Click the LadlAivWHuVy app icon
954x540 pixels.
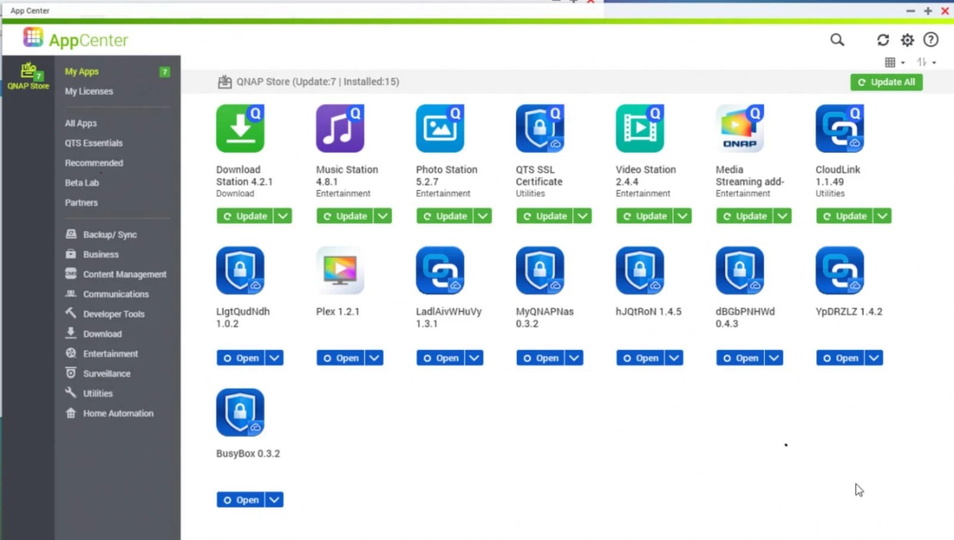click(440, 271)
